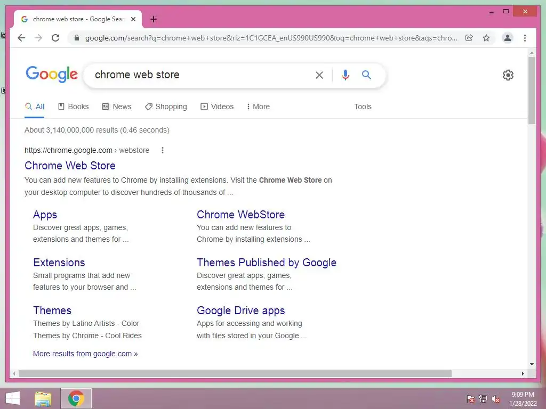Viewport: 546px width, 409px height.
Task: Click the horizontal scrollbar thumb
Action: pos(235,373)
